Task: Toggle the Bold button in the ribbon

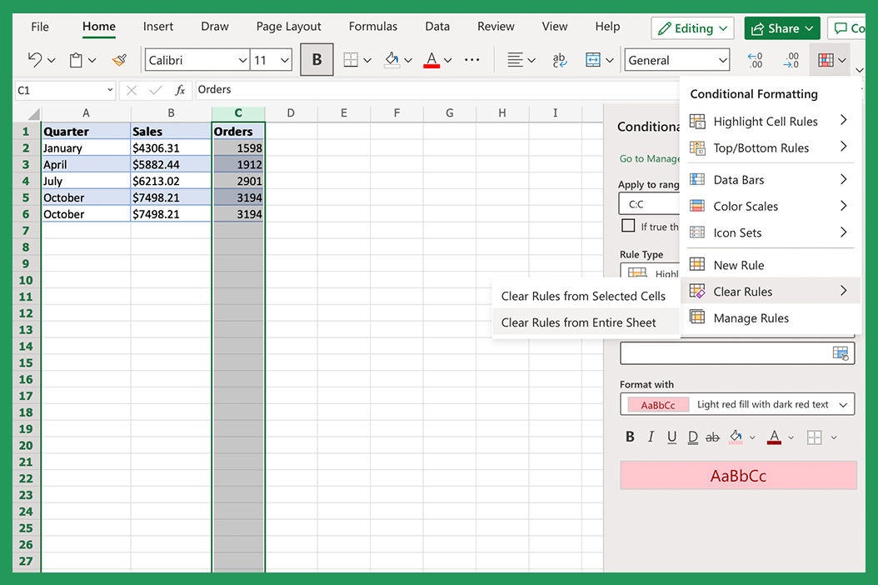Action: 317,60
